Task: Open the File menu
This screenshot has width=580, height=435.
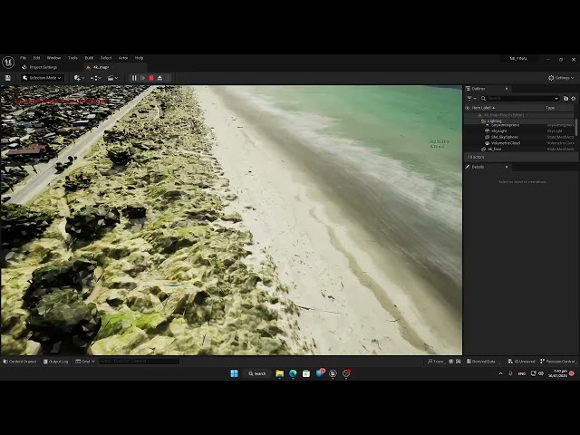Action: coord(23,58)
